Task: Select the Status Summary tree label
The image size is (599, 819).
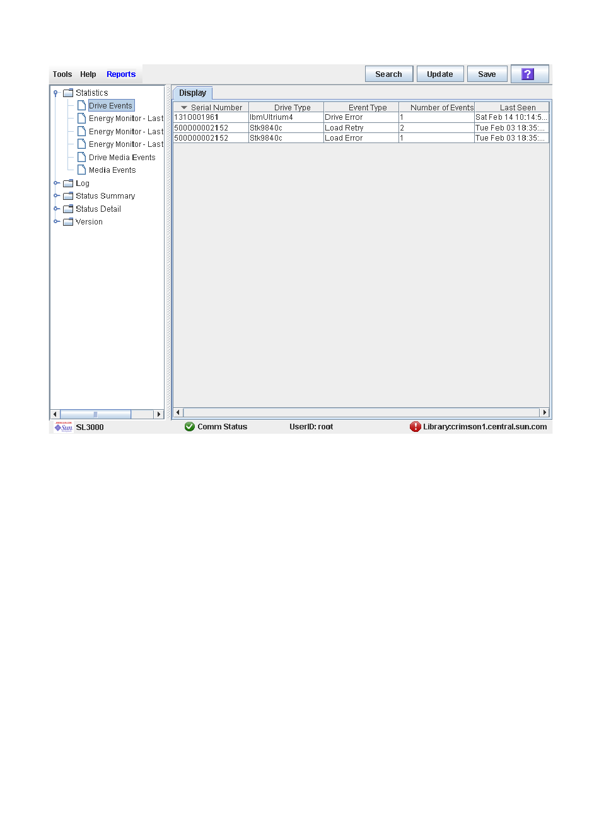Action: point(105,196)
